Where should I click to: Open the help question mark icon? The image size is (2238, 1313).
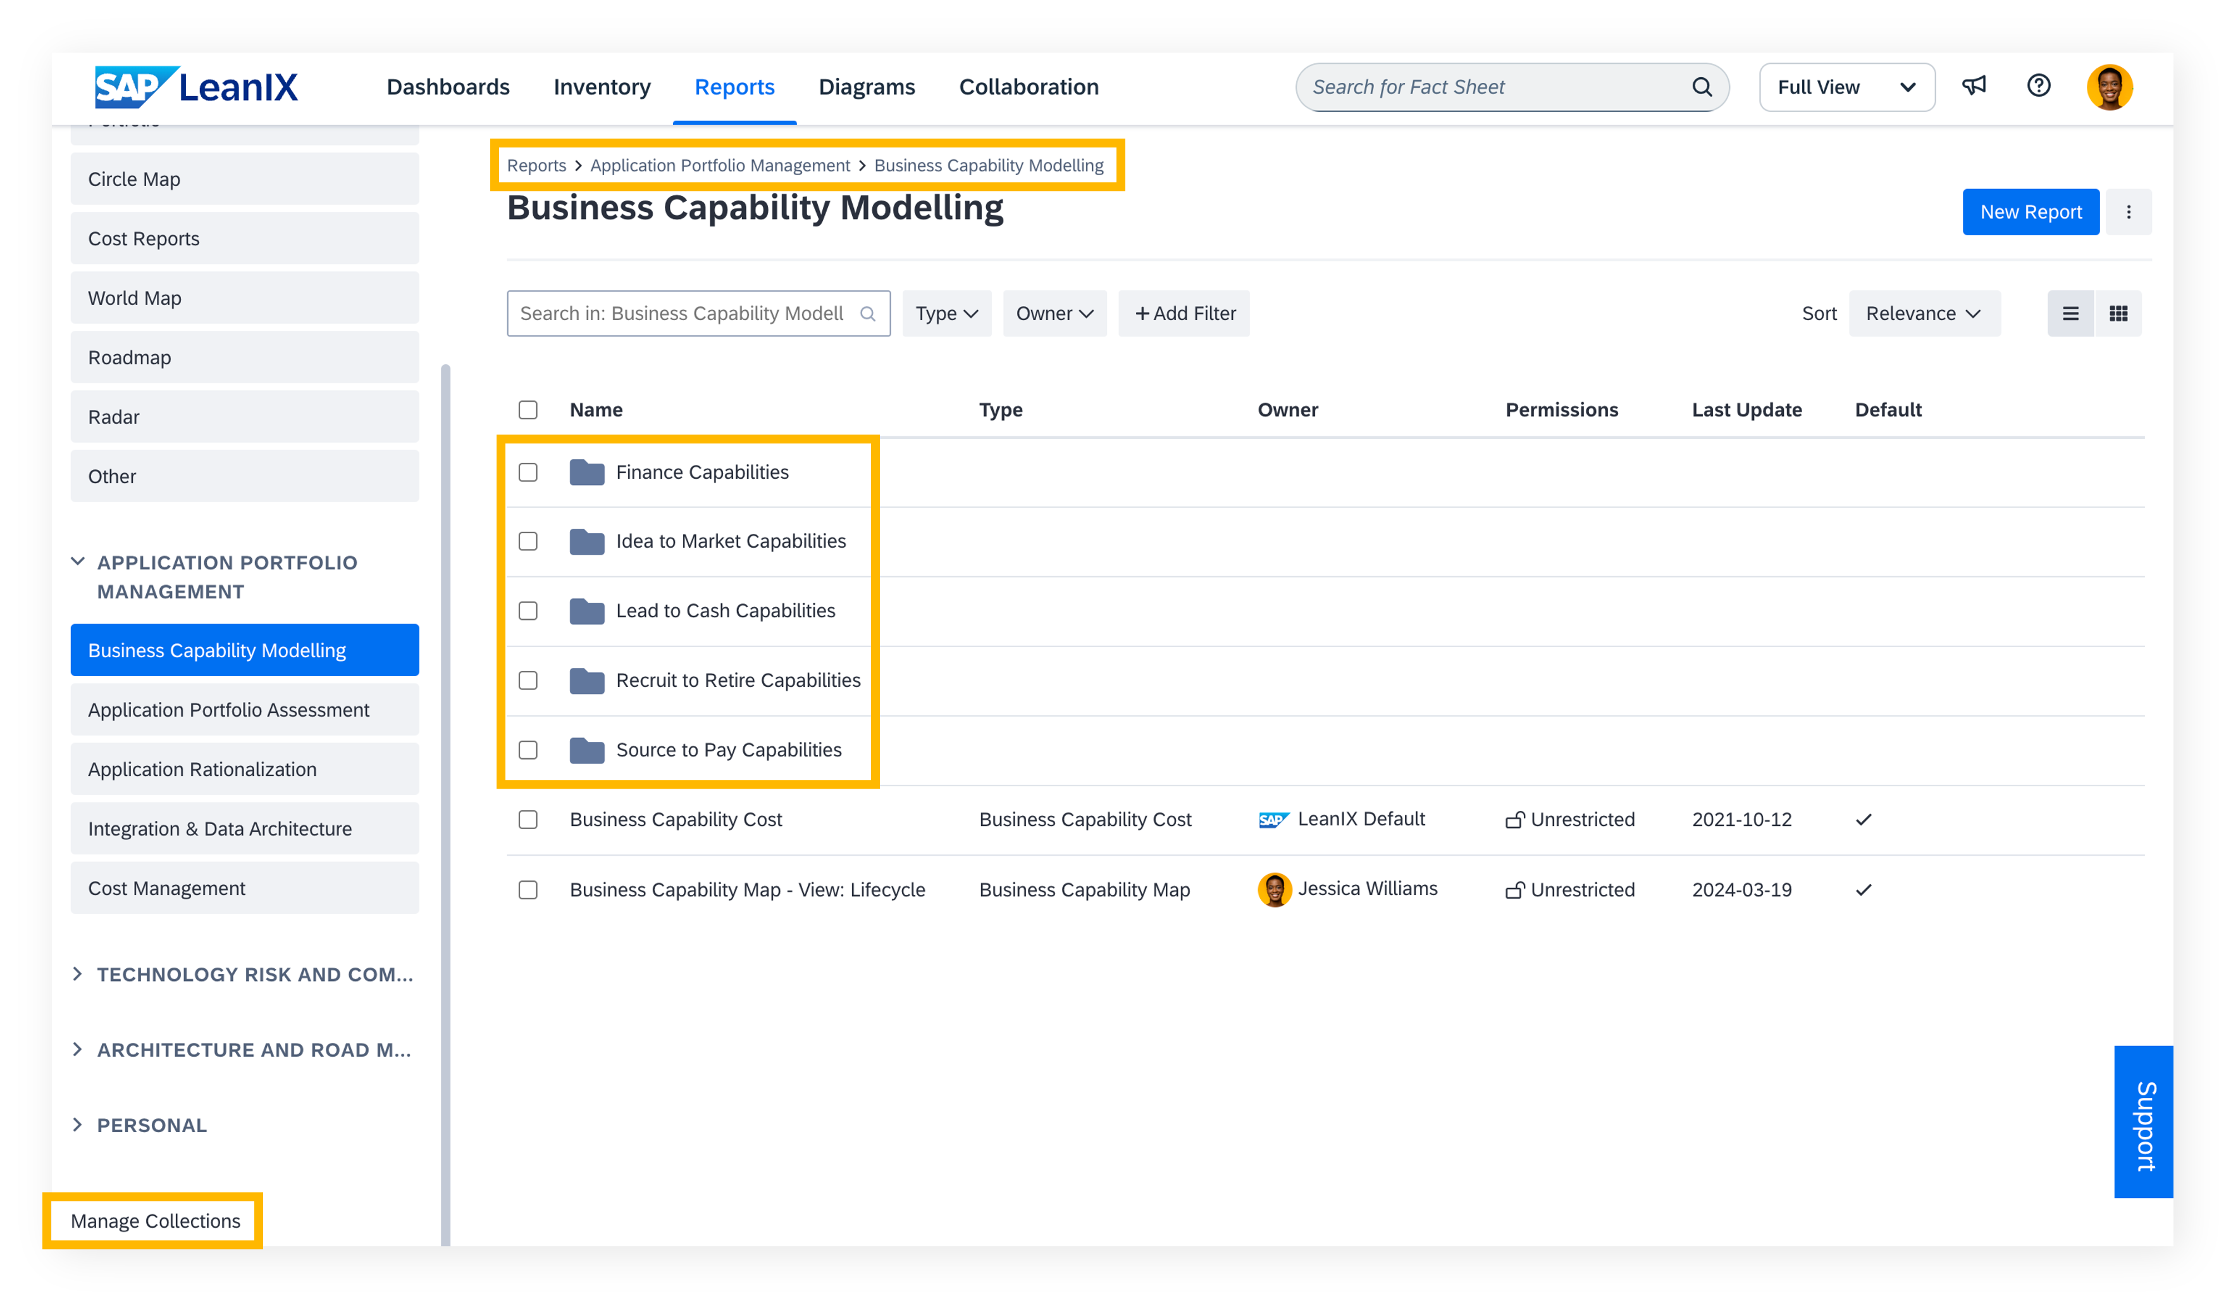(x=2039, y=86)
